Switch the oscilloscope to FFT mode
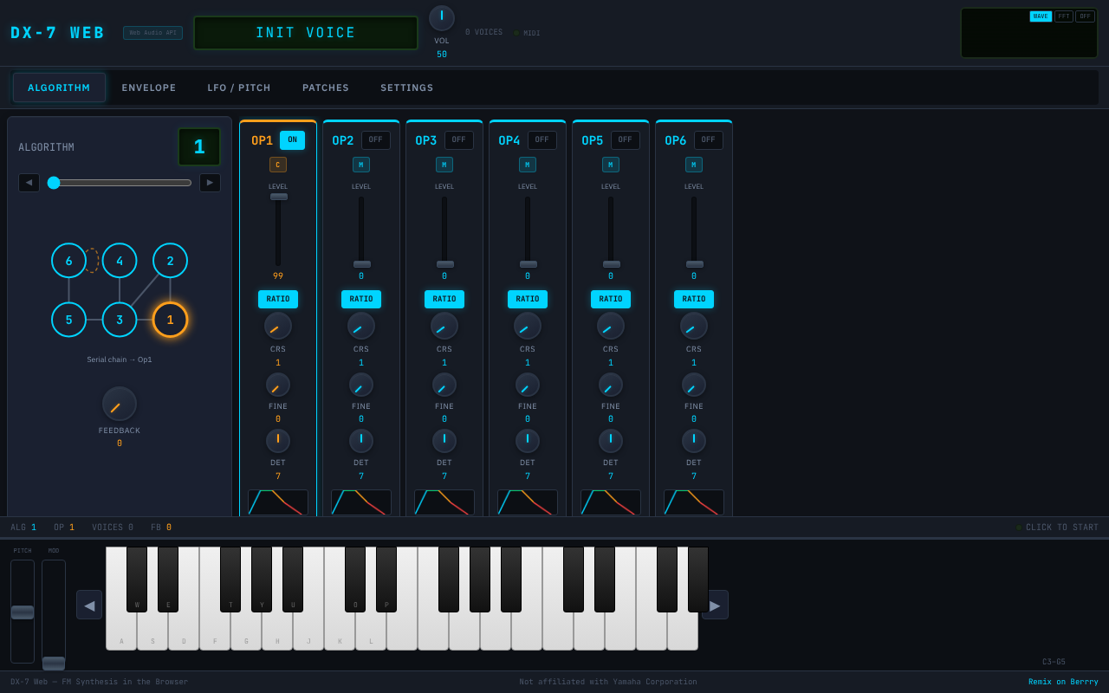 pos(1063,16)
